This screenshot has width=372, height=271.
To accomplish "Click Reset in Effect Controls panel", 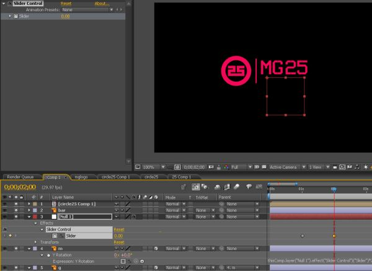I will (66, 4).
